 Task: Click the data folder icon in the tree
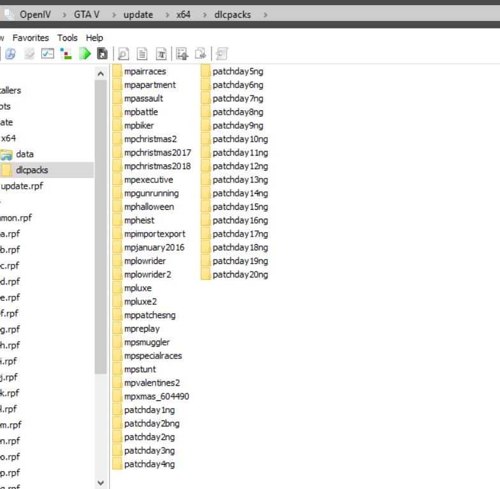6,154
